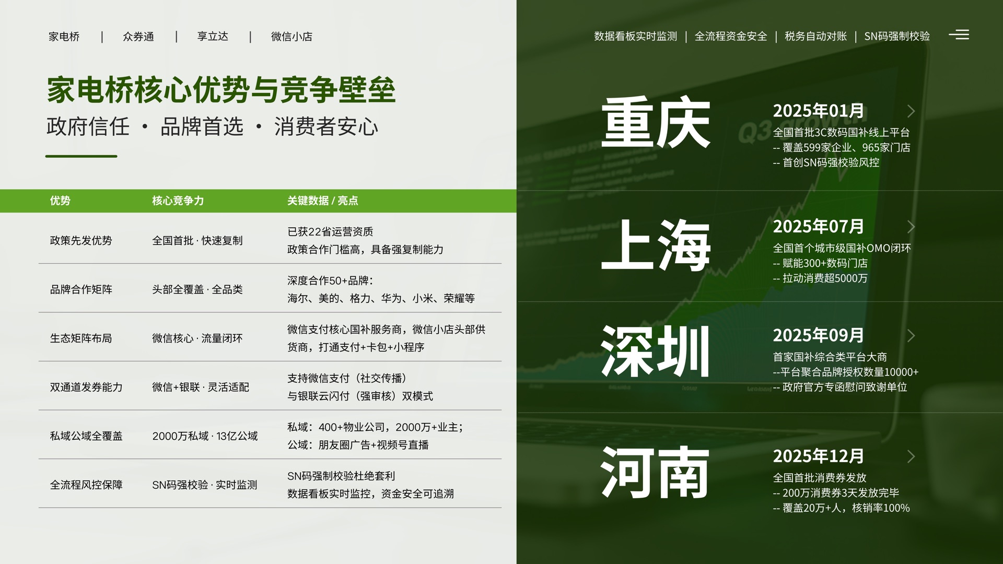Click the 2025年09月 date heading
This screenshot has height=564, width=1003.
tap(819, 335)
